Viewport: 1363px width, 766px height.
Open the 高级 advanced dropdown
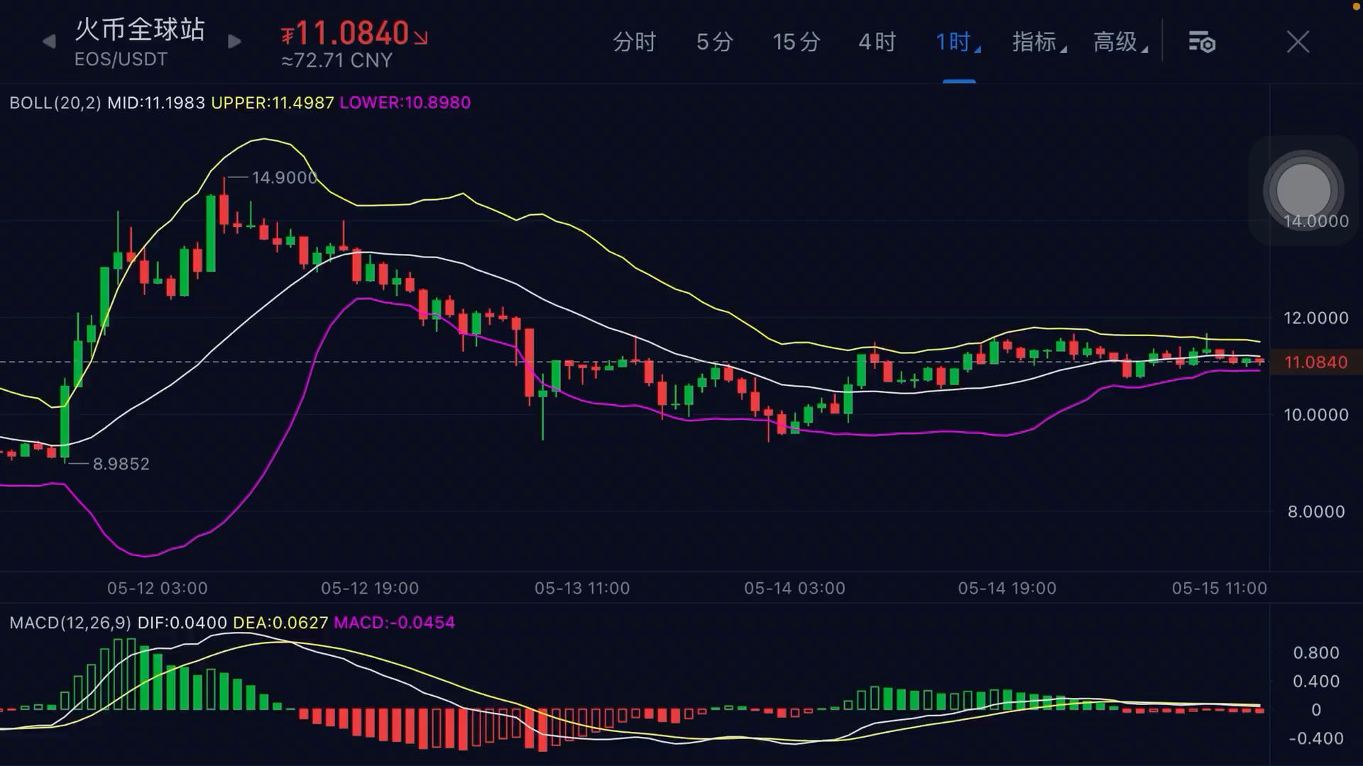(x=1120, y=42)
